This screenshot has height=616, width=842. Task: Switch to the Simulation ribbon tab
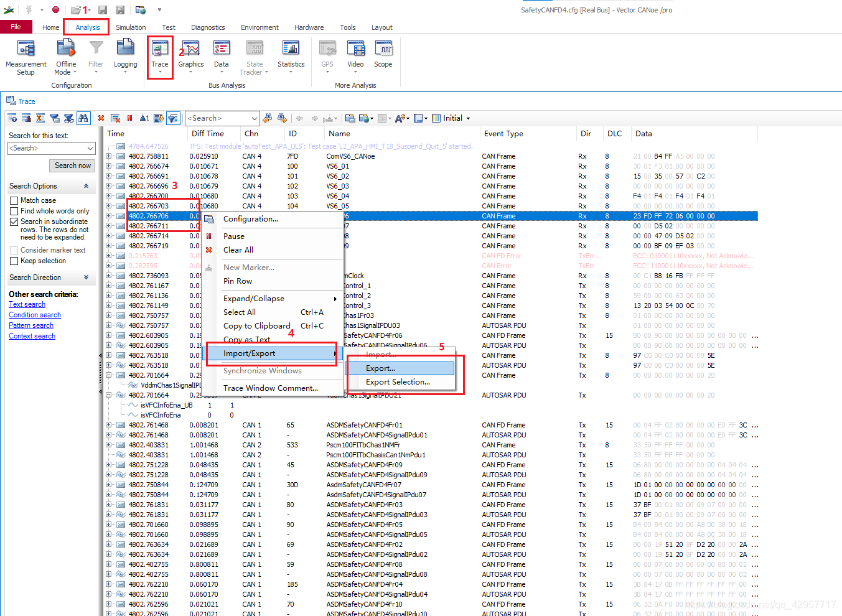(x=131, y=27)
